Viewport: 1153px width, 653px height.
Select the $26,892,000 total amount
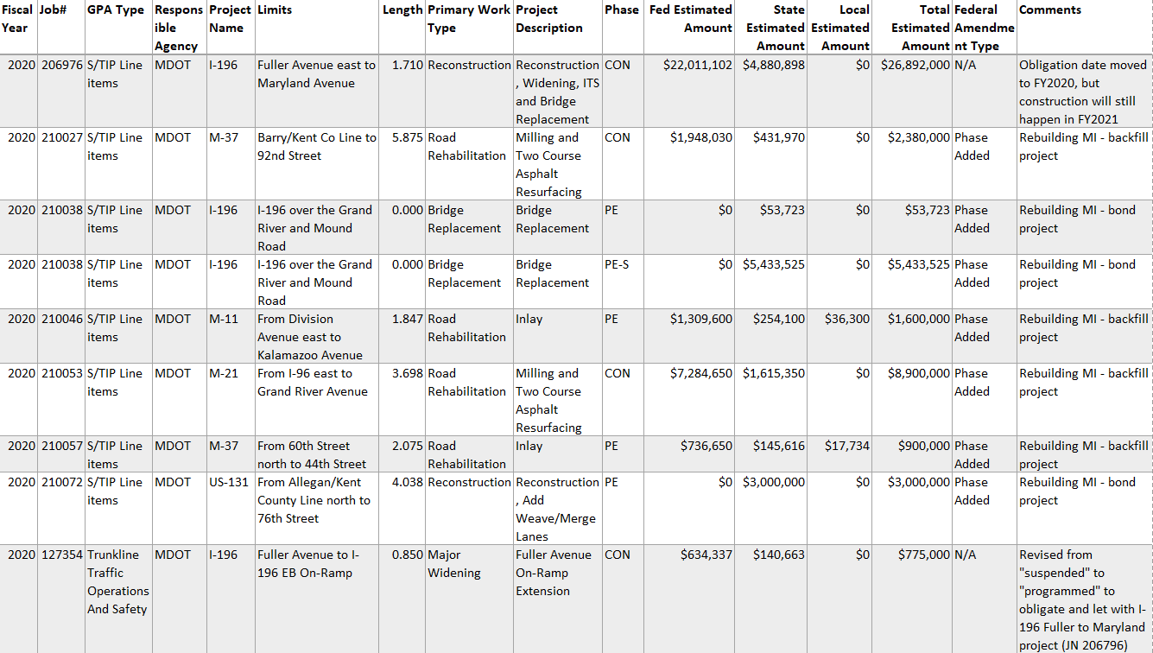pyautogui.click(x=915, y=65)
